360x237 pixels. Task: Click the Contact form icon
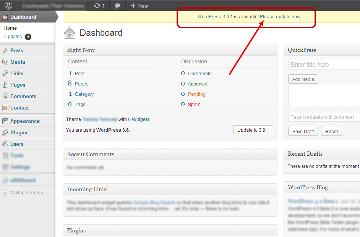[5, 108]
